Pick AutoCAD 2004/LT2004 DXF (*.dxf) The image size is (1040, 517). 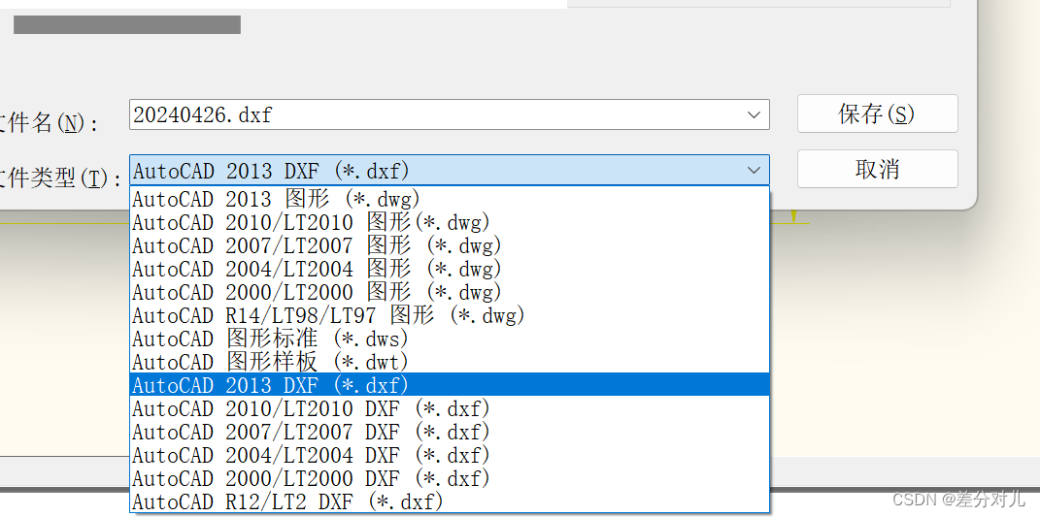pos(450,455)
